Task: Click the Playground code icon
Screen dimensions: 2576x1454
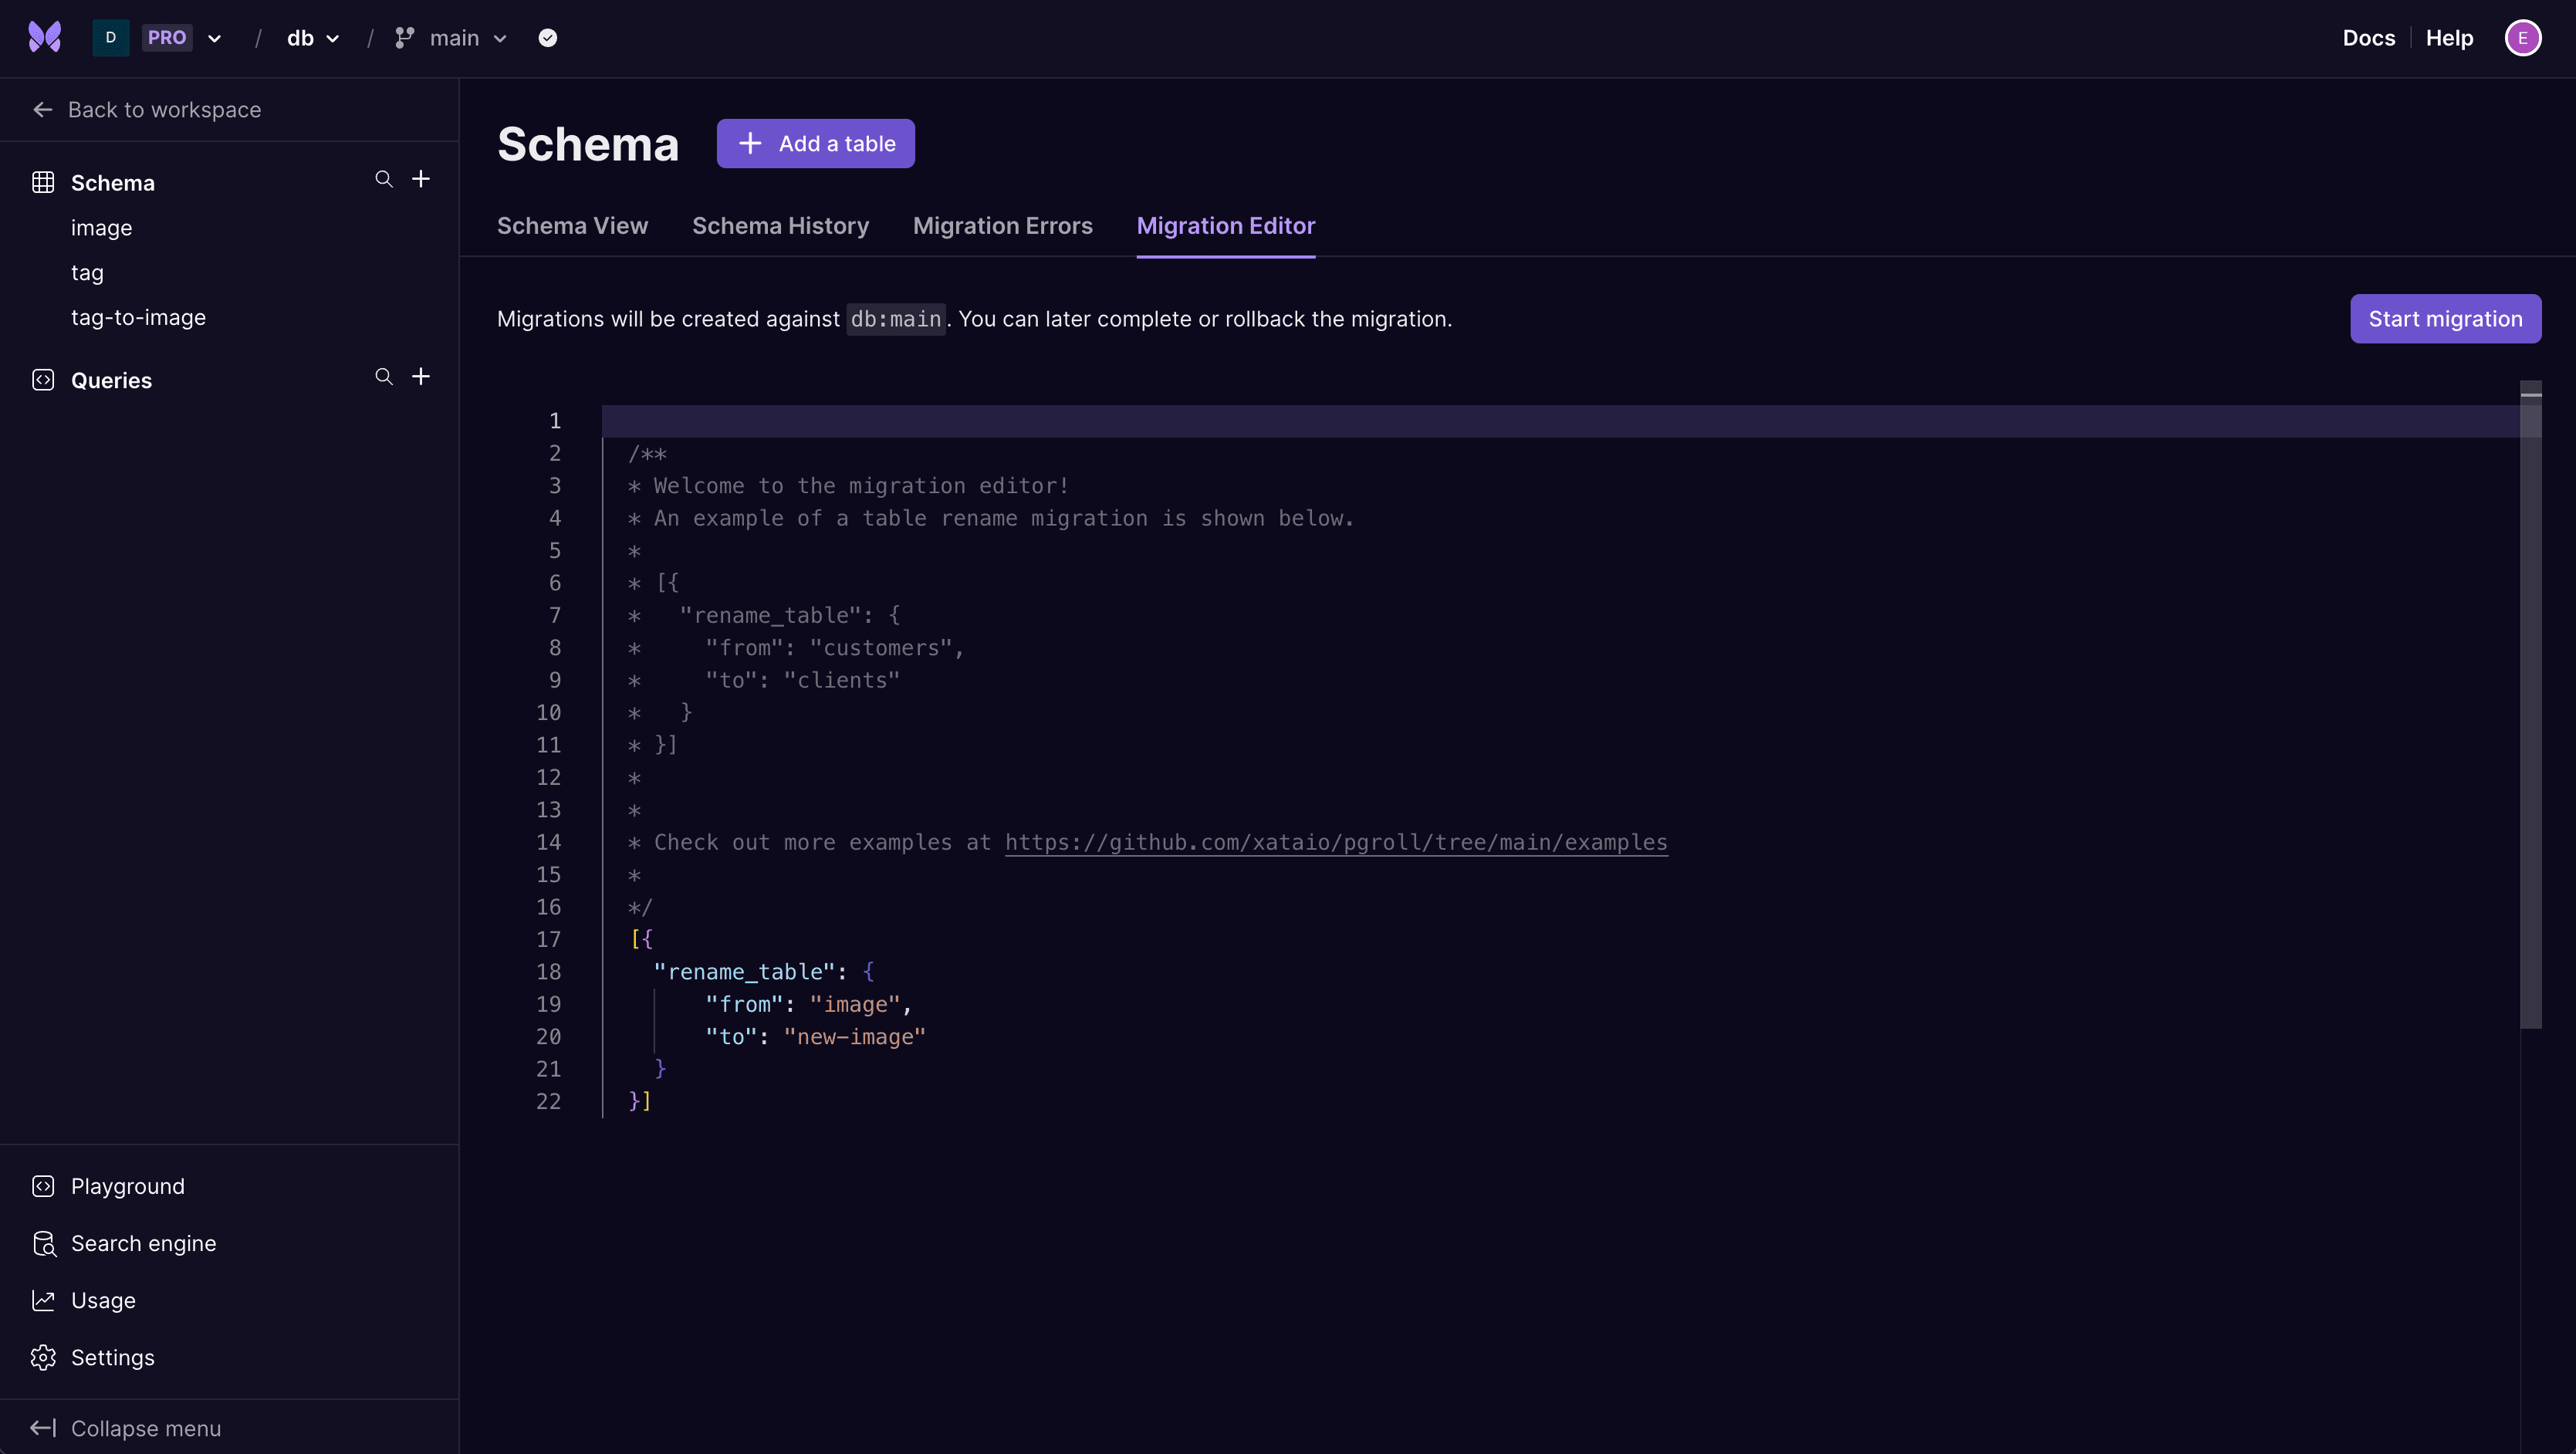Action: coord(43,1187)
